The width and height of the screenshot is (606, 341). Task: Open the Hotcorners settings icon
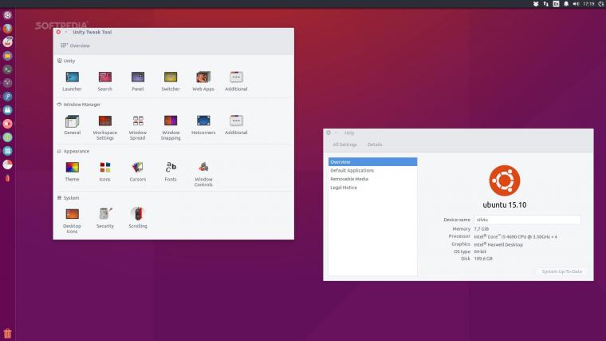point(203,125)
